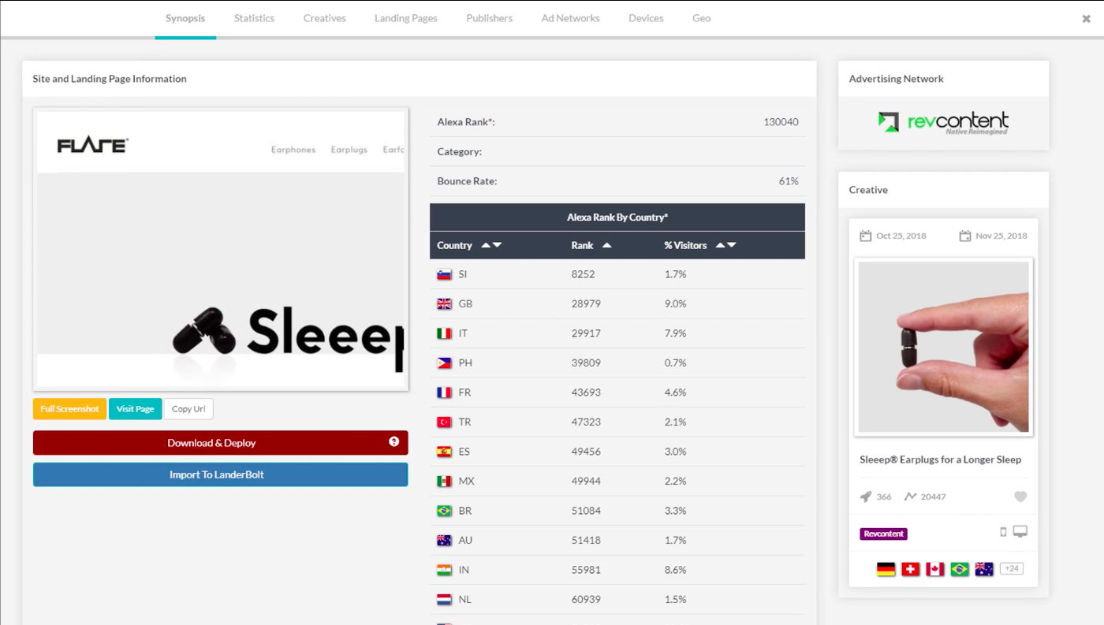This screenshot has height=625, width=1104.
Task: Click the Copy Url button
Action: (188, 409)
